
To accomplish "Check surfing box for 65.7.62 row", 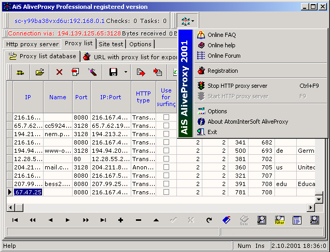I will pos(166,126).
